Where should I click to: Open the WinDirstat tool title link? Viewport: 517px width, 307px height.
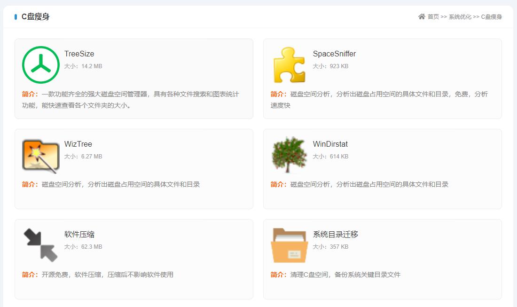pyautogui.click(x=331, y=144)
